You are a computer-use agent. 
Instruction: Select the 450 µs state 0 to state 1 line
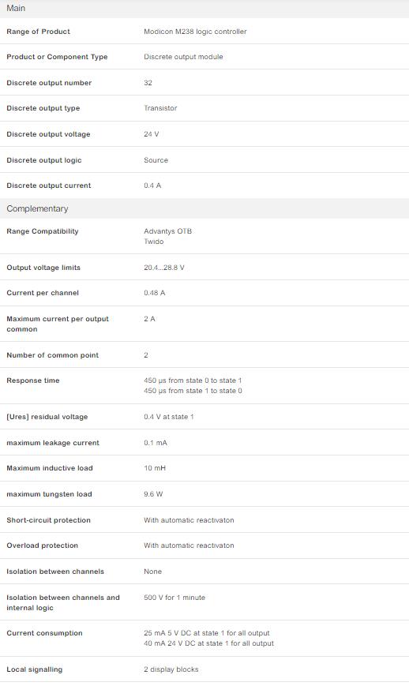[193, 380]
